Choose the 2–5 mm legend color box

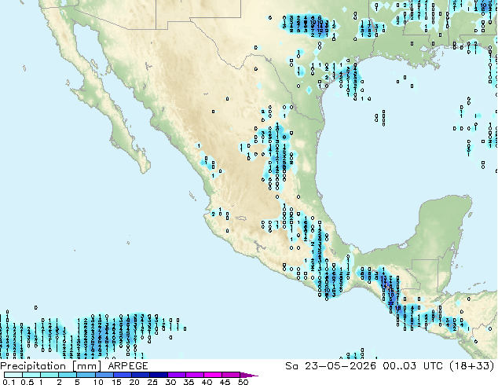[x=68, y=375]
